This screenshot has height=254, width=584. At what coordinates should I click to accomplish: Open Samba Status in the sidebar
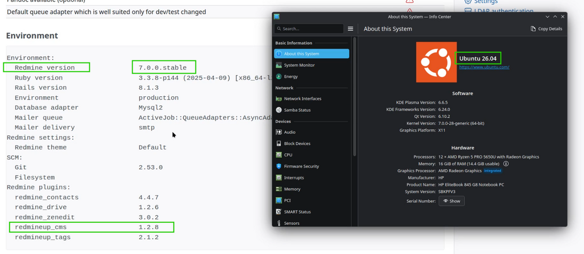point(312,110)
